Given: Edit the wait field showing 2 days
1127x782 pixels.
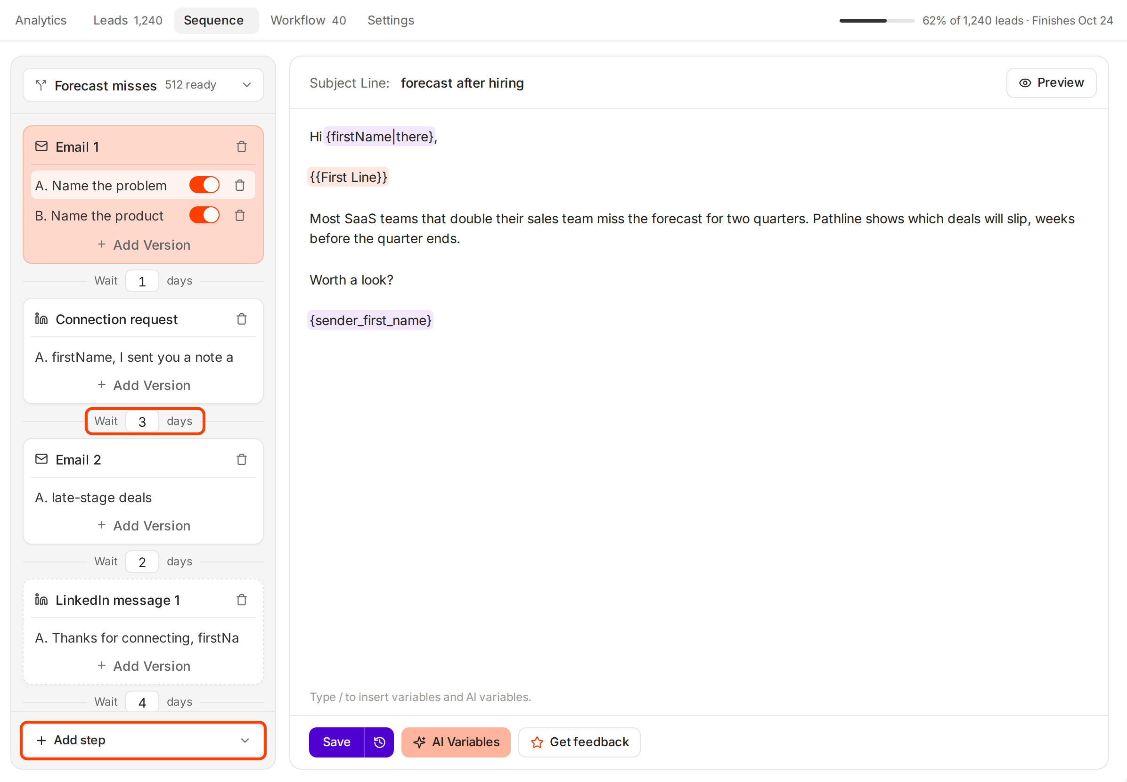Looking at the screenshot, I should pyautogui.click(x=142, y=562).
